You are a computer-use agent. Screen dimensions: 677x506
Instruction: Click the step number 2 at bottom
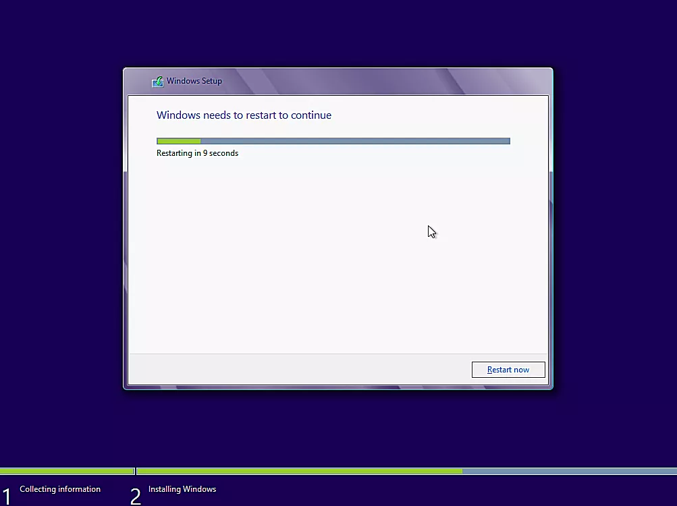pyautogui.click(x=136, y=497)
